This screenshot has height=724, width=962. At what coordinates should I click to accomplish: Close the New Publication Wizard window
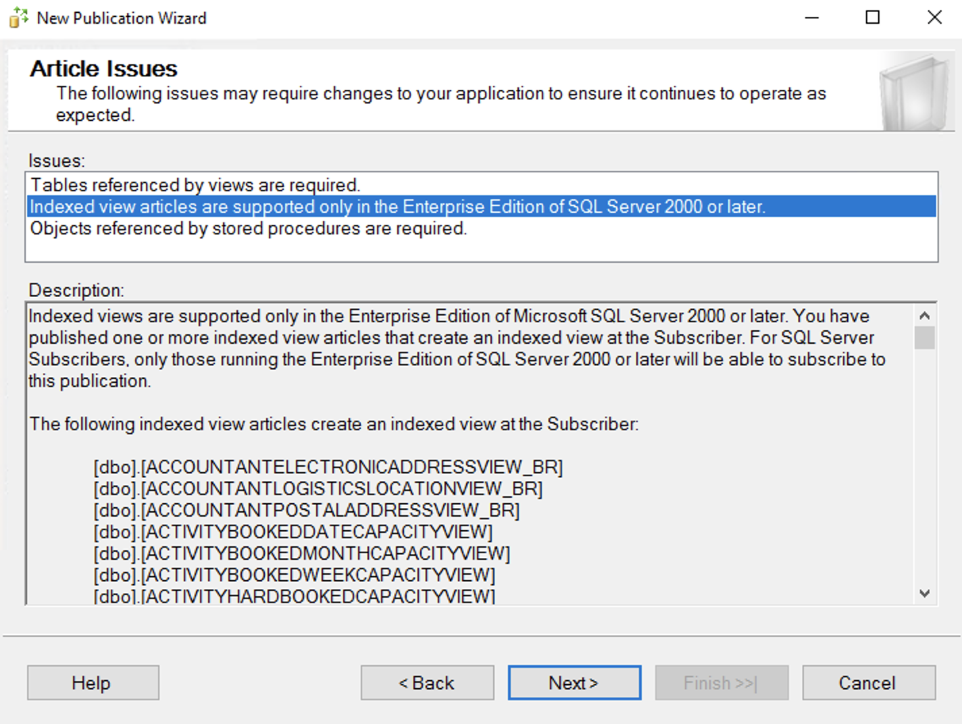coord(934,18)
